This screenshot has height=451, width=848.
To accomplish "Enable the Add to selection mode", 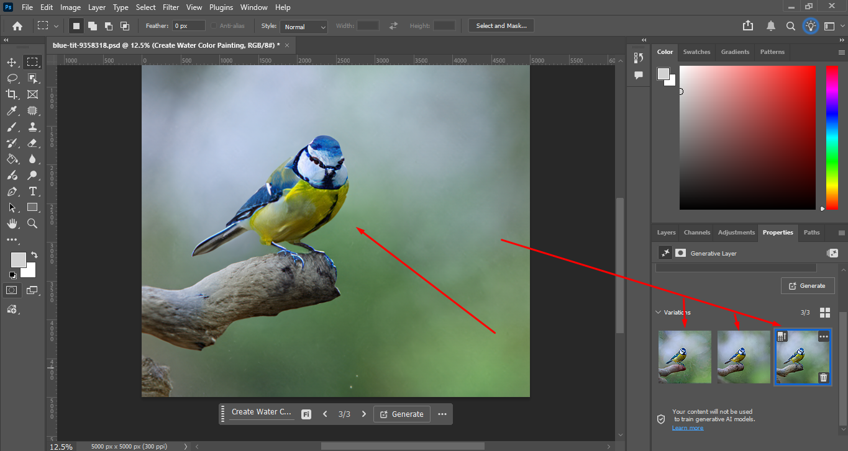I will [x=92, y=26].
